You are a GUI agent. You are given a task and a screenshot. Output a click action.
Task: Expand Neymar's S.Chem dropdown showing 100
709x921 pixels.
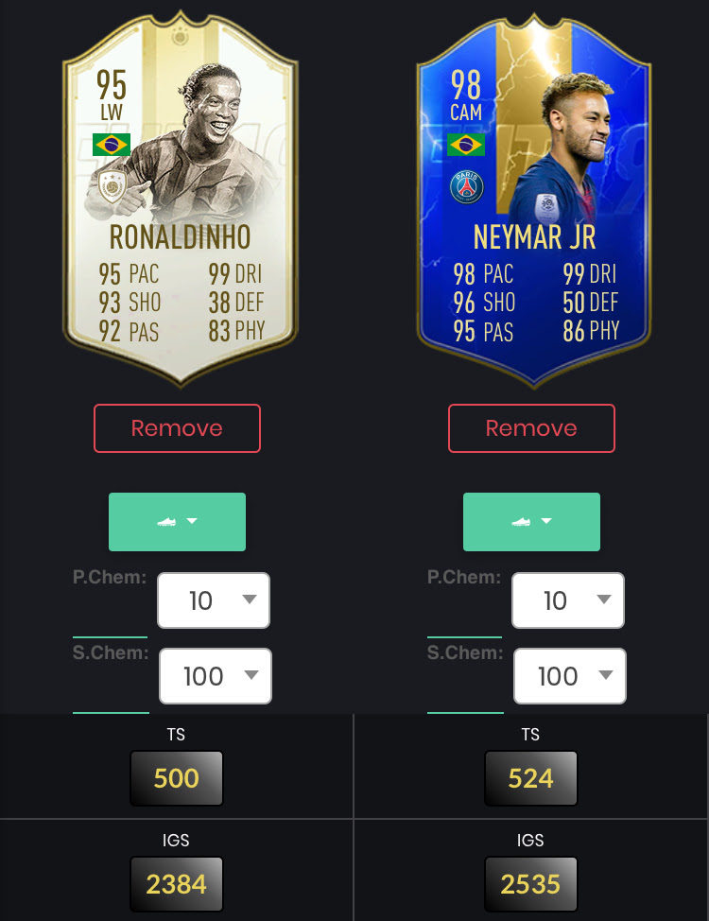pos(570,675)
